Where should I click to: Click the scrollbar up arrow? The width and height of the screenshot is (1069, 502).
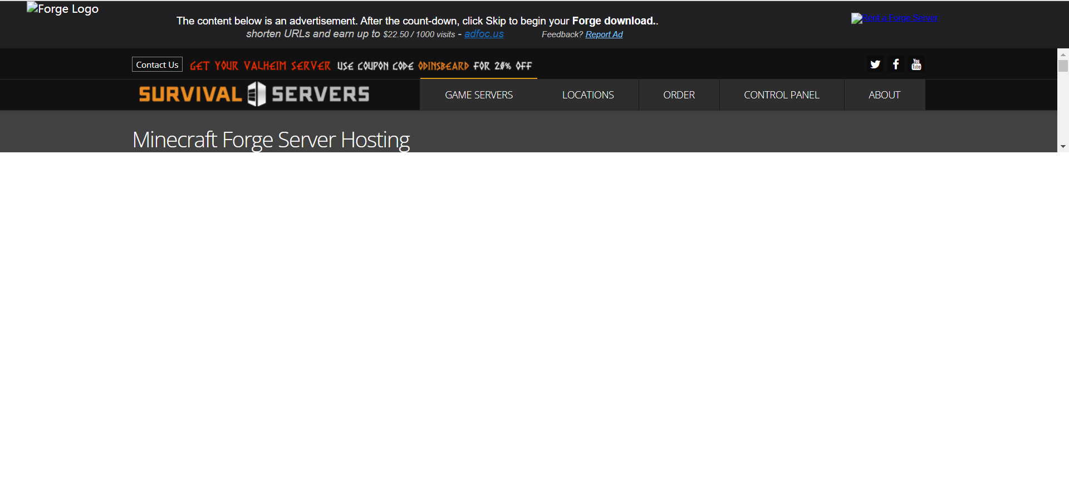1063,54
